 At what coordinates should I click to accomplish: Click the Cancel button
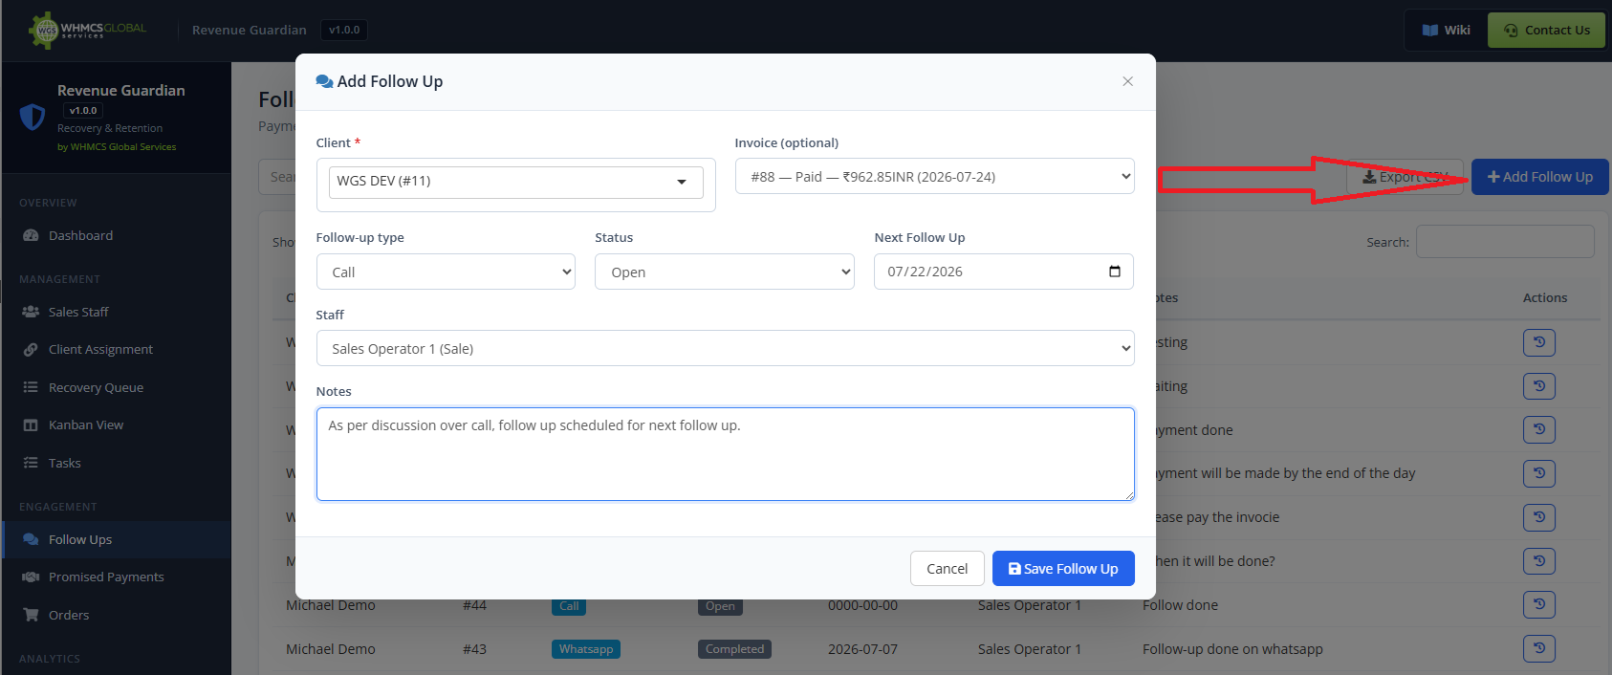pyautogui.click(x=947, y=569)
